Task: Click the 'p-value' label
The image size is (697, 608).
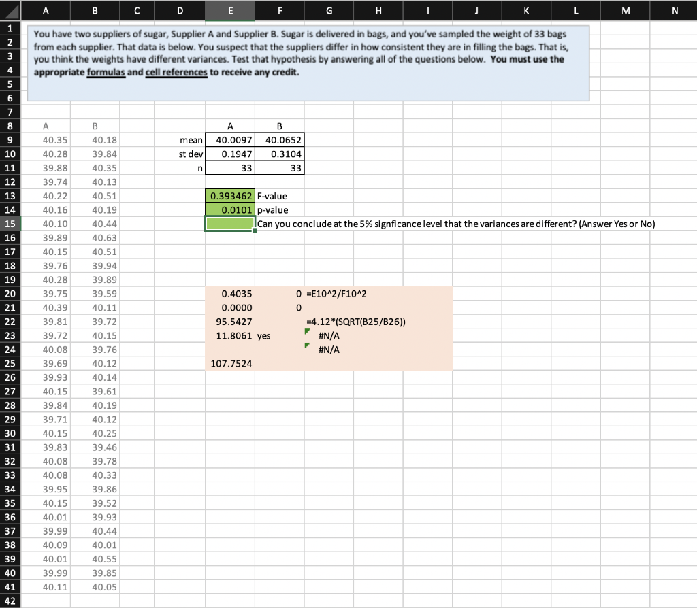Action: [x=272, y=210]
